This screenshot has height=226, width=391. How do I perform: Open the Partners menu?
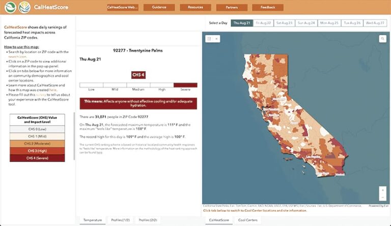[232, 7]
